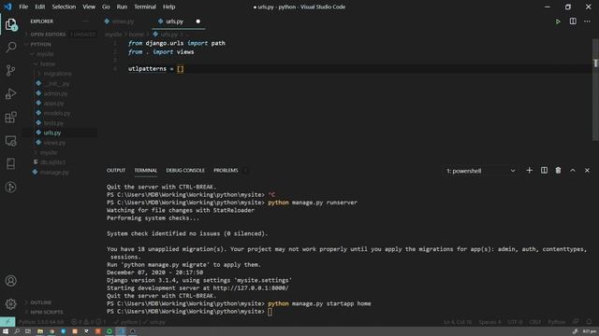Open the notifications bell in status bar

(589, 322)
